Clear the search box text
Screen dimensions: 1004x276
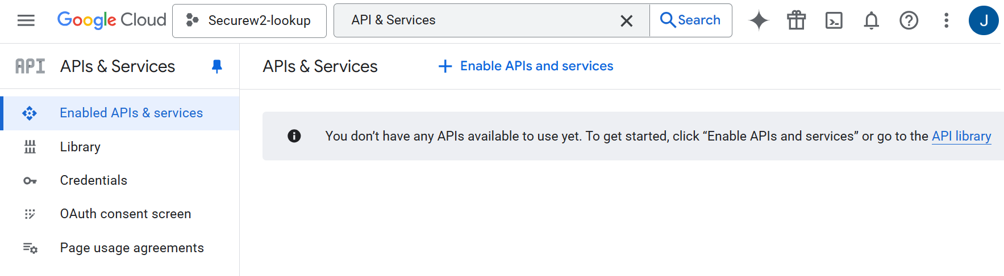tap(626, 21)
